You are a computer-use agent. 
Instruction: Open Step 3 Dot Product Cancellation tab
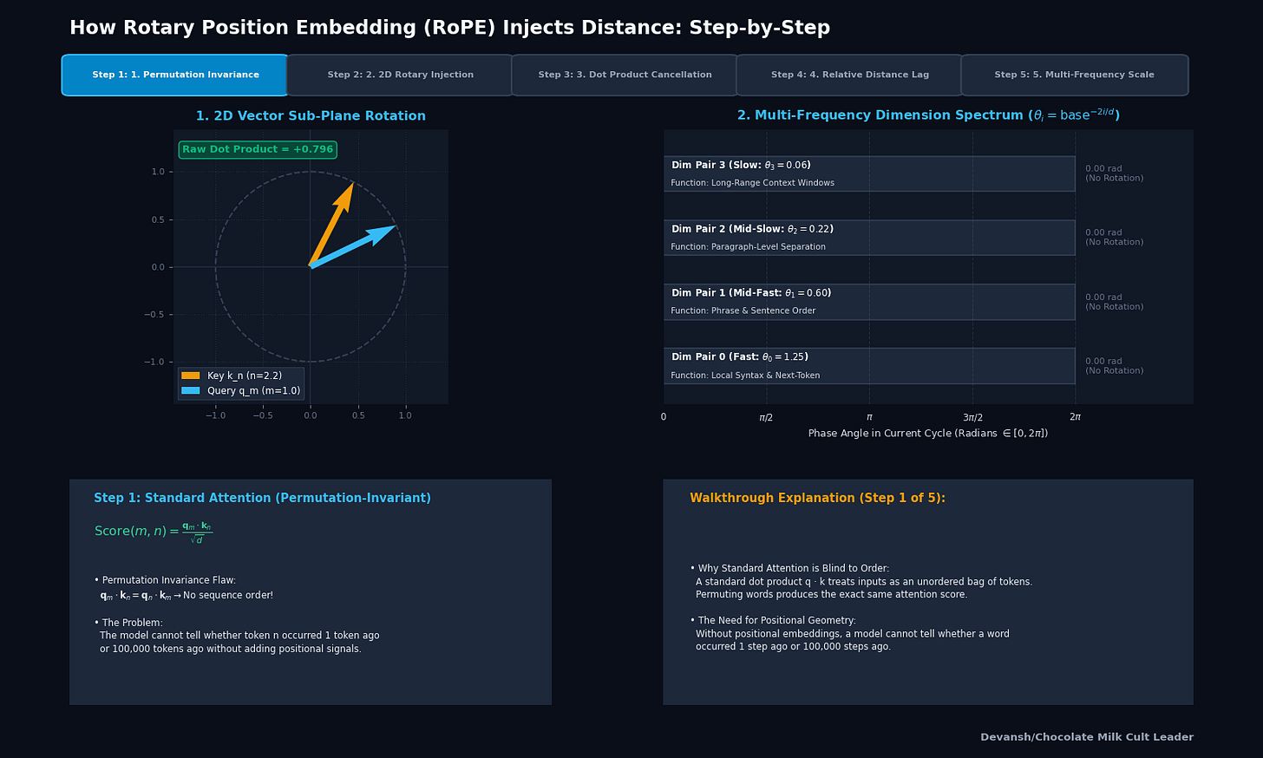tap(625, 75)
